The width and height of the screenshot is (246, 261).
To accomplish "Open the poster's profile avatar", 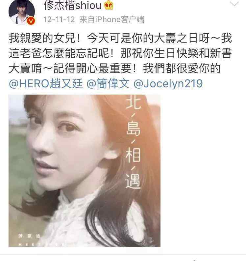I will pyautogui.click(x=22, y=12).
